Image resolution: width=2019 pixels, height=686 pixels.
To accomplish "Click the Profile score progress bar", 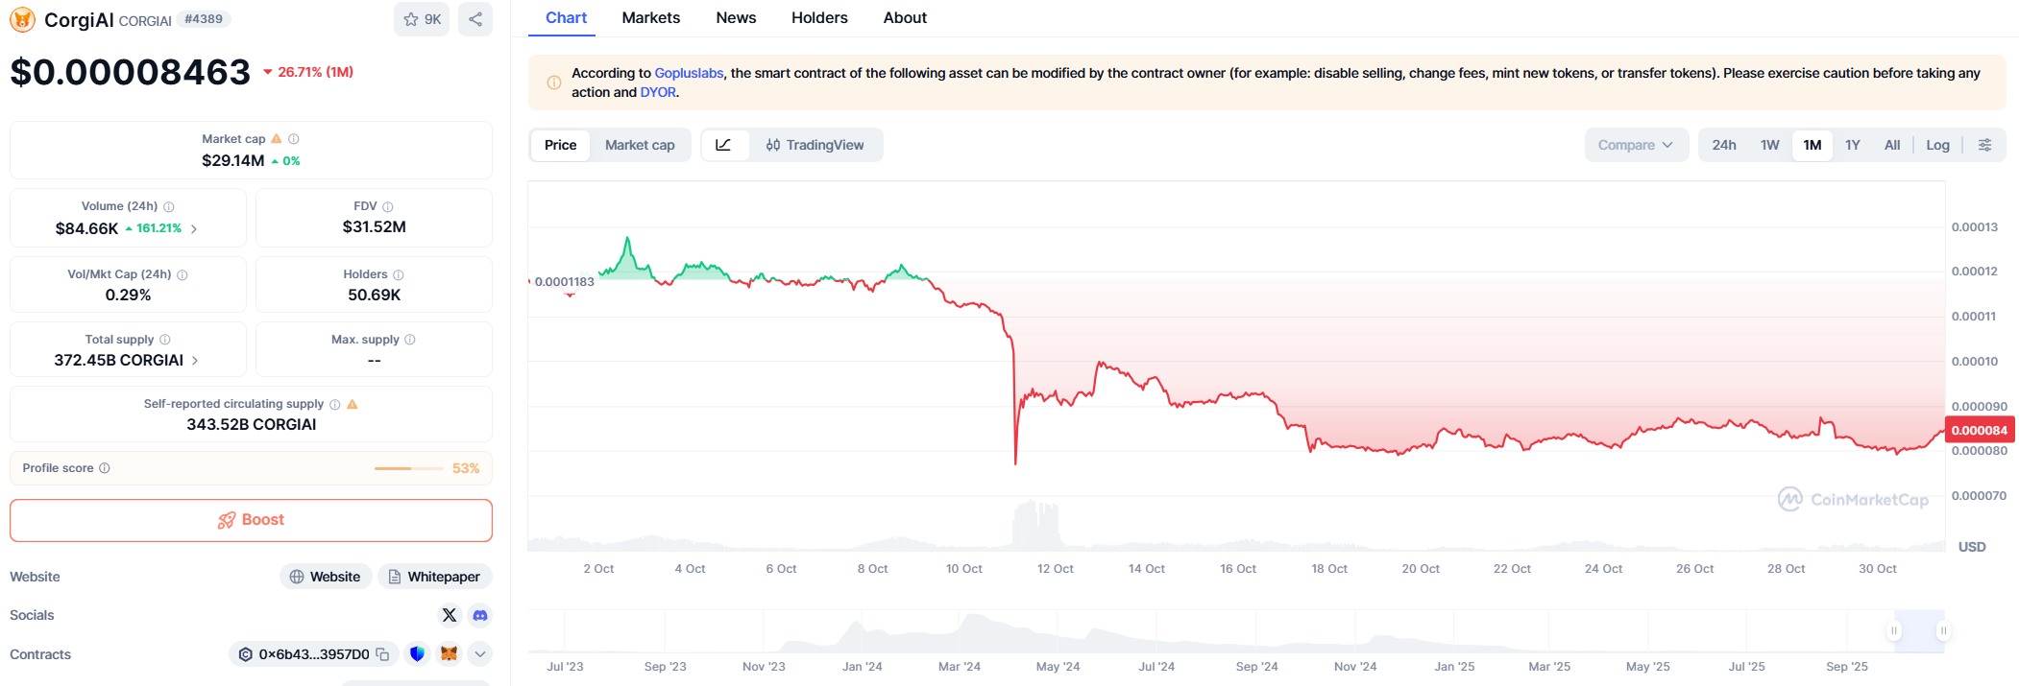I will click(409, 468).
